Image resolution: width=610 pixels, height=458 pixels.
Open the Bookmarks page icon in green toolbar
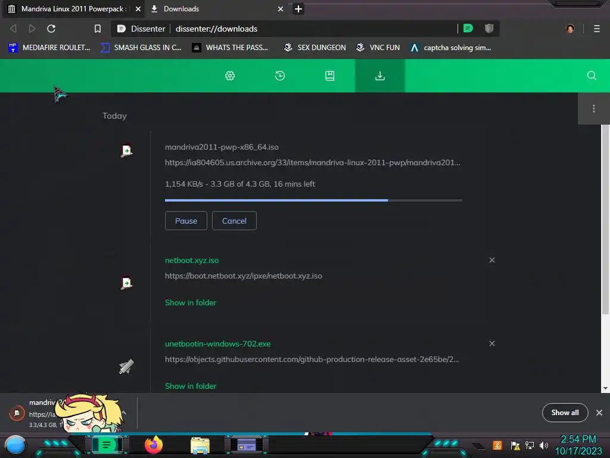pyautogui.click(x=330, y=76)
